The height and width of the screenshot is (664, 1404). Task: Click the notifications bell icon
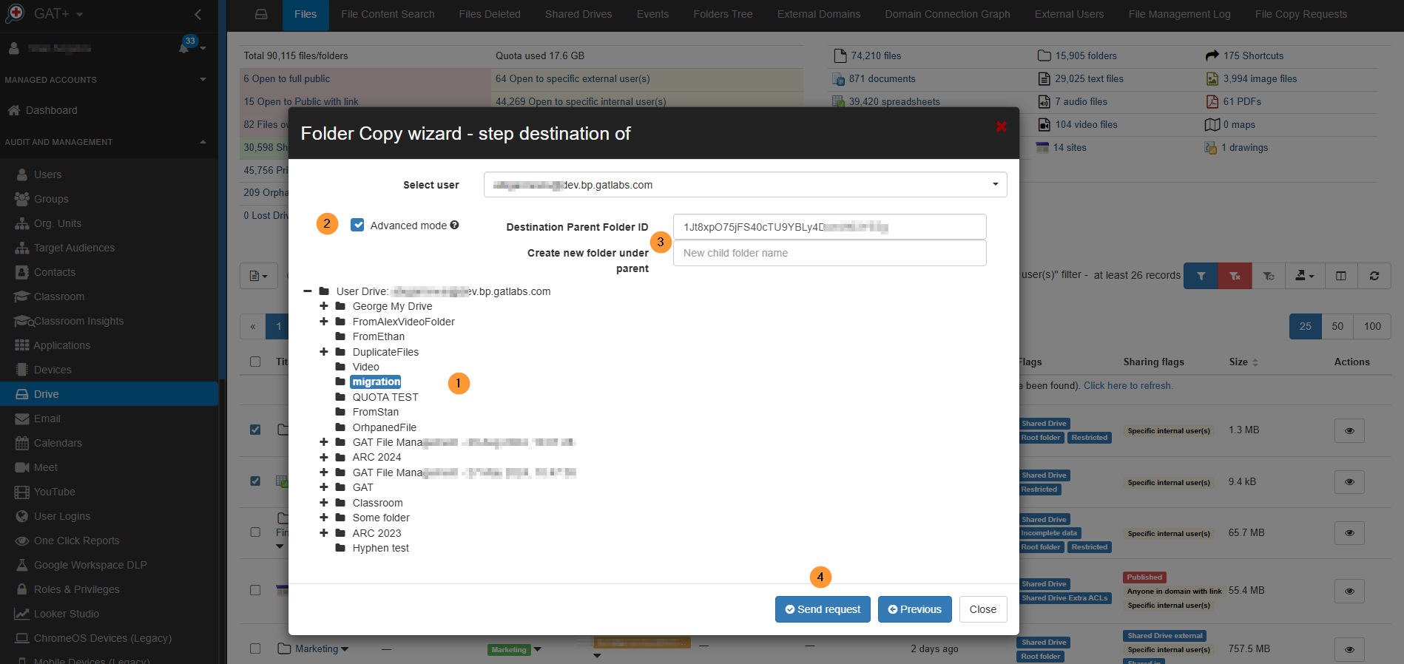[183, 48]
